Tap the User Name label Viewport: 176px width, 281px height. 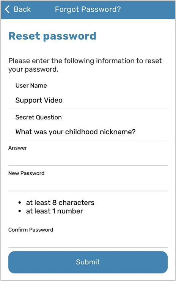coord(31,85)
